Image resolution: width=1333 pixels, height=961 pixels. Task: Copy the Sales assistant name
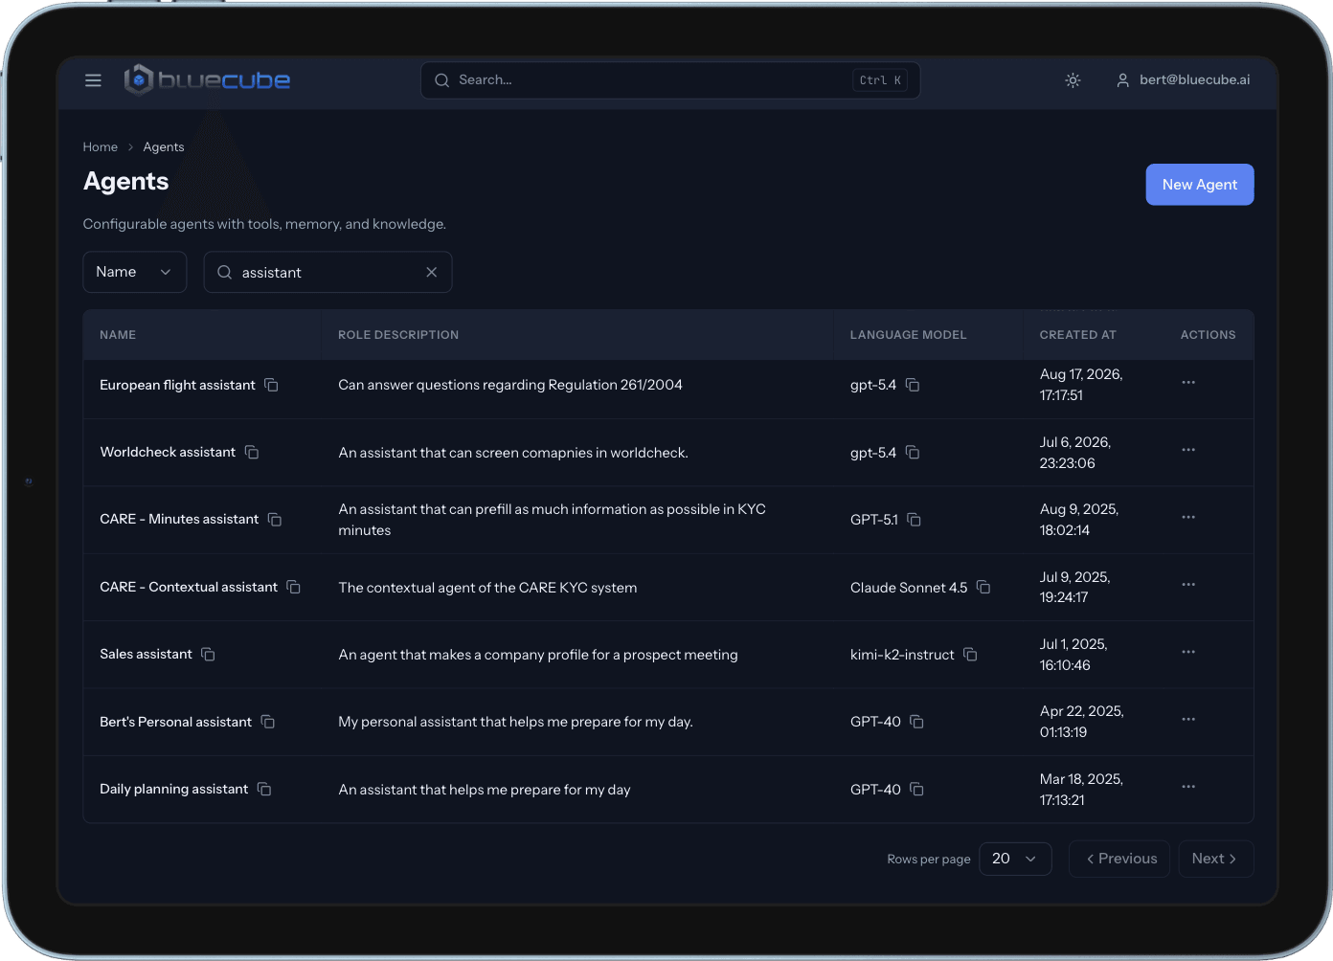click(208, 655)
